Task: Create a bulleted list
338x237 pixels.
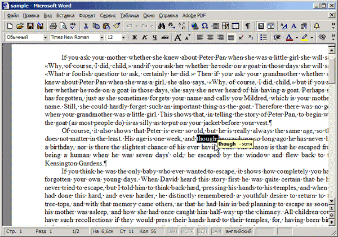Action: 264,38
